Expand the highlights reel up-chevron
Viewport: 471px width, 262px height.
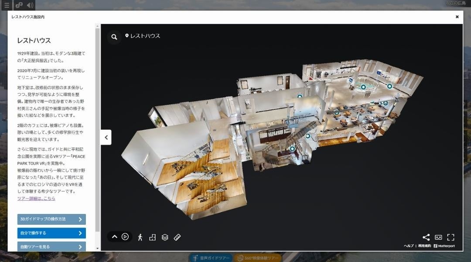coord(114,237)
